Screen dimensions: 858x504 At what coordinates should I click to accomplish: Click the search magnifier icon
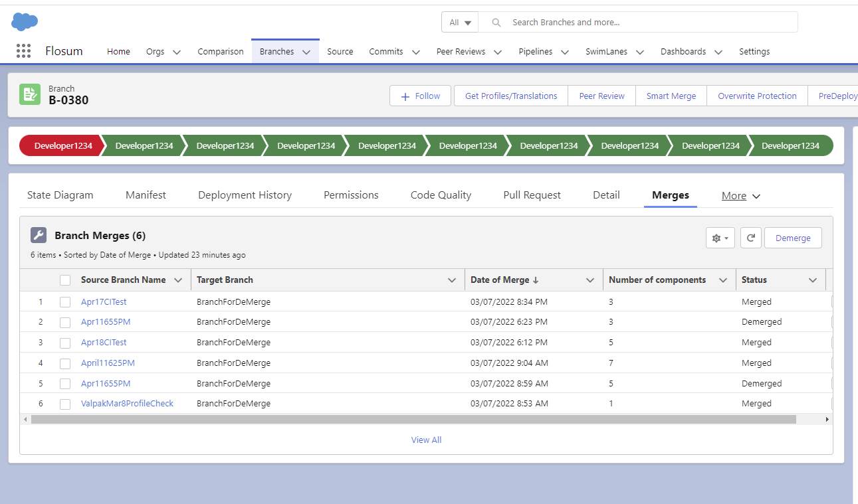[x=496, y=23]
